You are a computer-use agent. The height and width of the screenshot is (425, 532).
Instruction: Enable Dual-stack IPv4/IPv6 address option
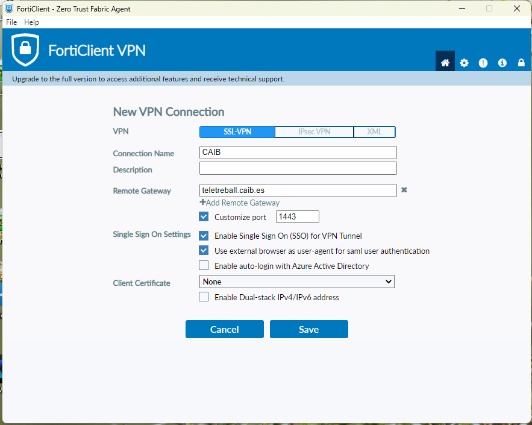[x=204, y=297]
